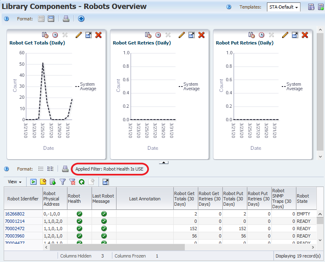Clear the applied filter with red-X funnel

click(72, 182)
